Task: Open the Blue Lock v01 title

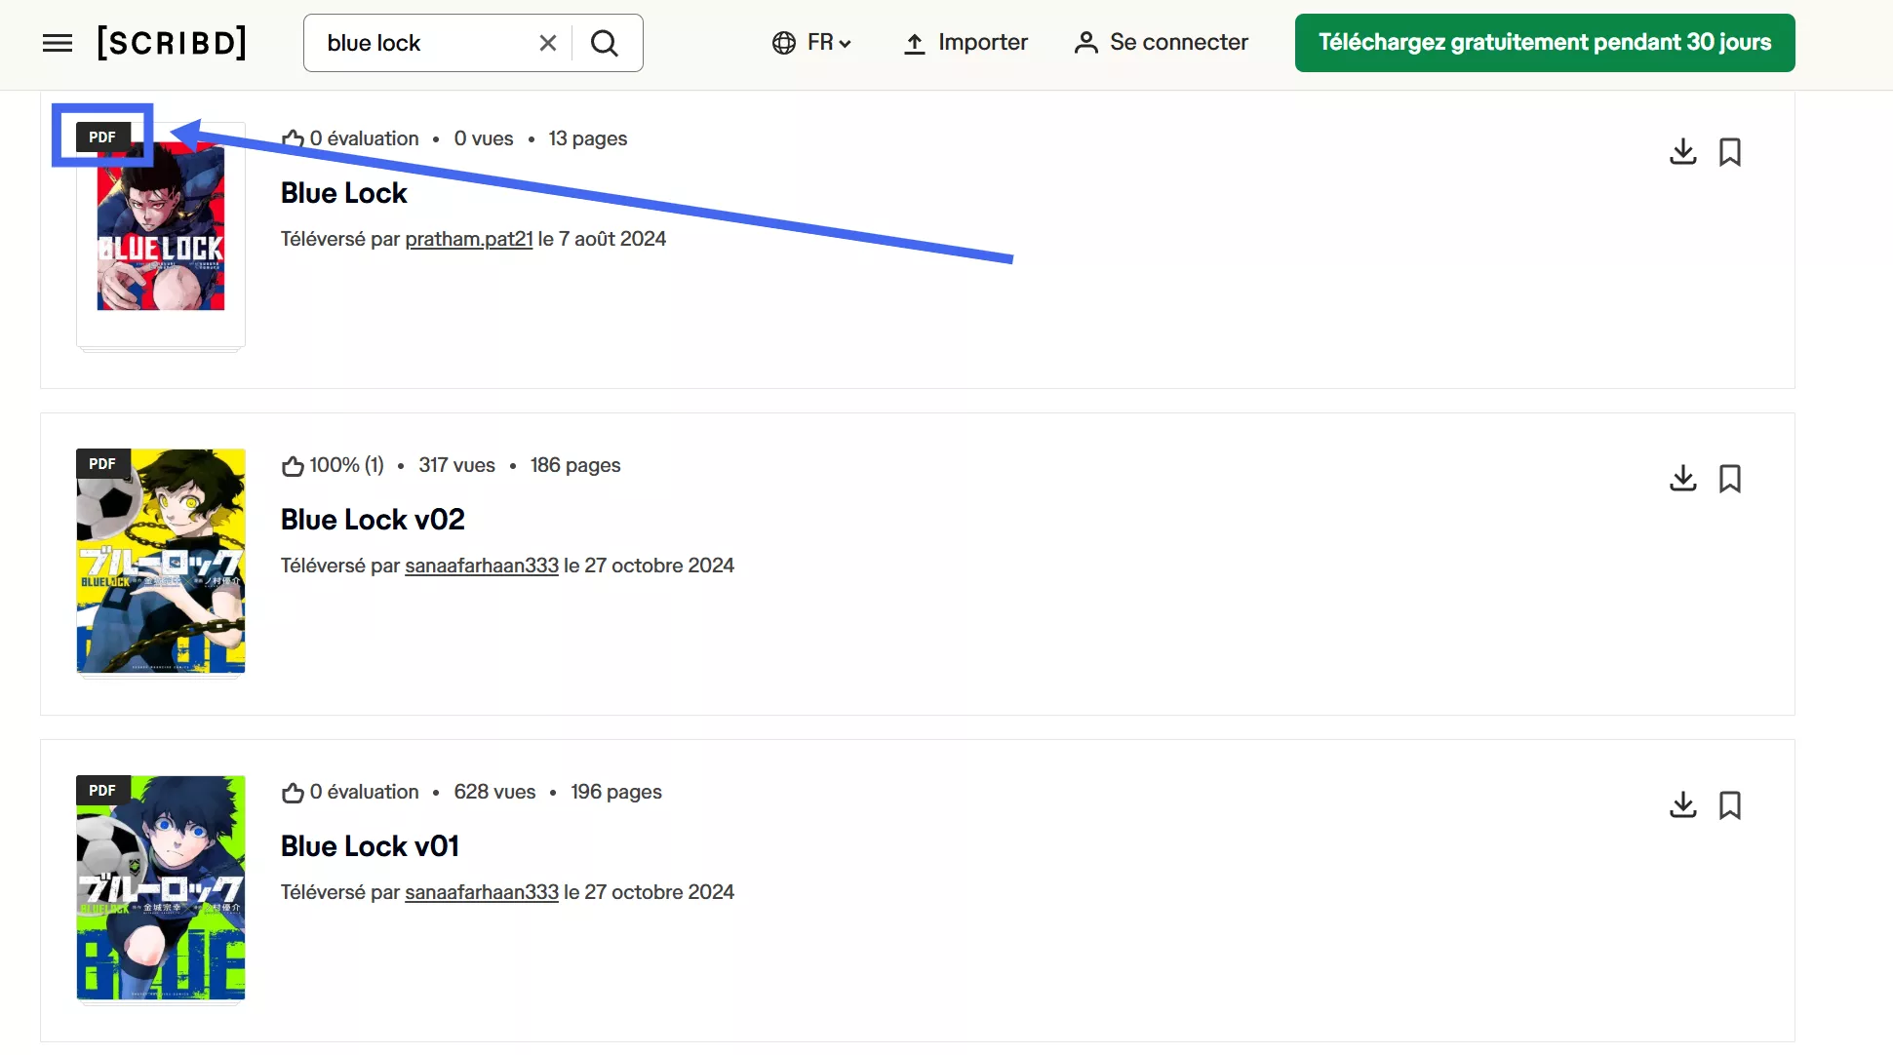Action: [370, 846]
